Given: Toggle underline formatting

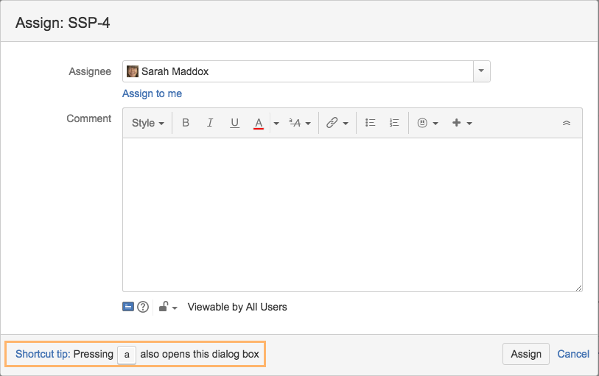Looking at the screenshot, I should (234, 123).
